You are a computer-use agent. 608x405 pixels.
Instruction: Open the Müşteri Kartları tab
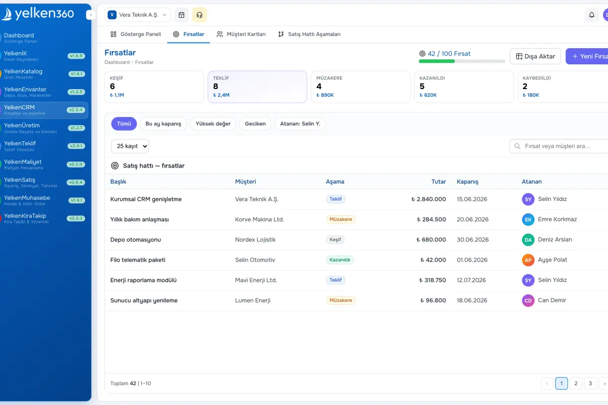[241, 34]
